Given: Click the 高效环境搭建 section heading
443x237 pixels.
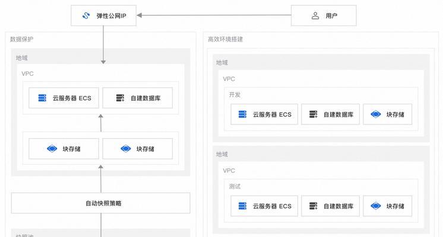Looking at the screenshot, I should pyautogui.click(x=225, y=39).
